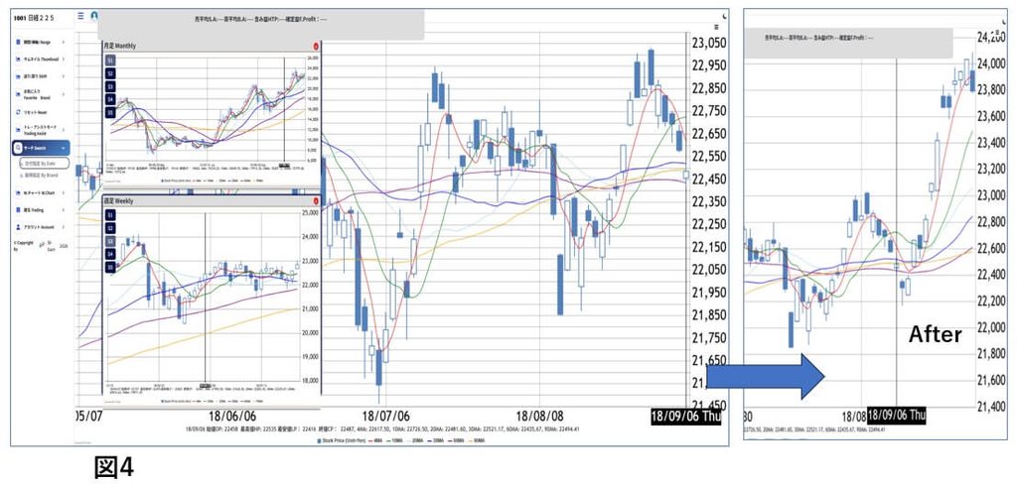Click the 18/08/08 date axis label
This screenshot has height=487, width=1017.
(x=539, y=416)
